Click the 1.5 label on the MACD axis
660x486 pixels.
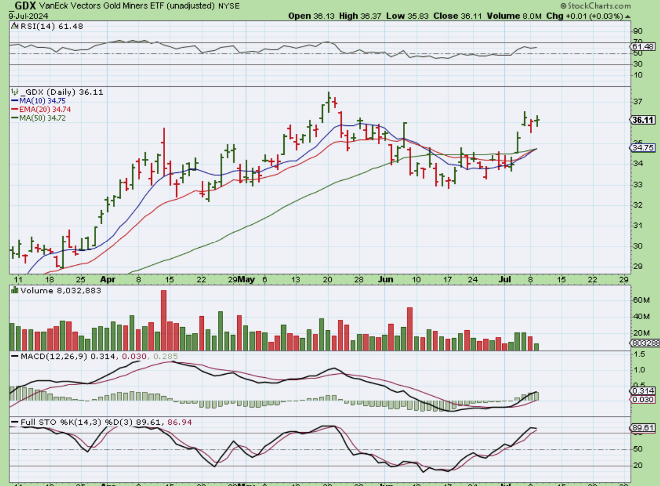click(x=638, y=354)
